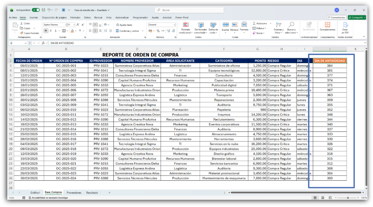Click the Compartir button
The image size is (373, 207).
coord(357,17)
